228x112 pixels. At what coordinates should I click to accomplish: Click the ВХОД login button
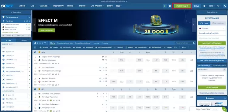pos(196,6)
